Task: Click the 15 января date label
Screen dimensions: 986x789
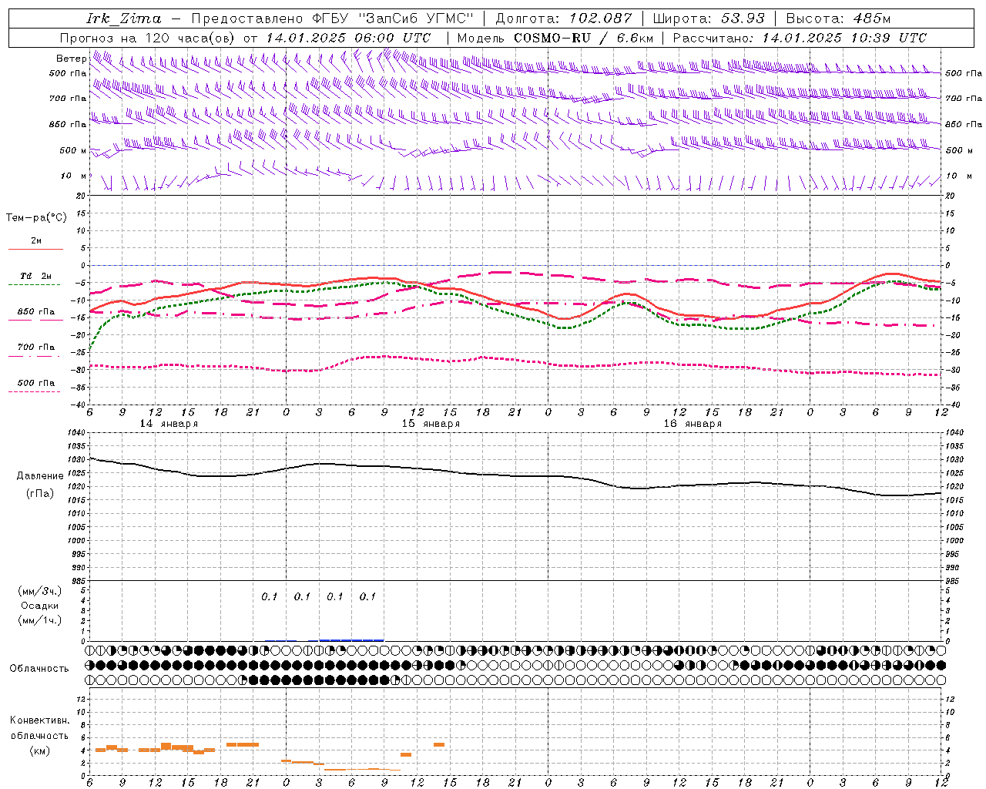Action: pyautogui.click(x=431, y=424)
